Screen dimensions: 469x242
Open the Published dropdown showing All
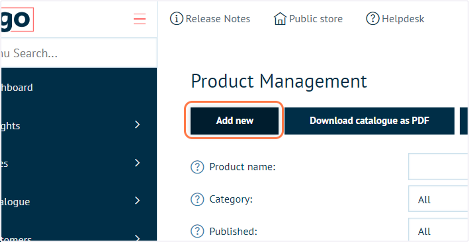coord(439,230)
